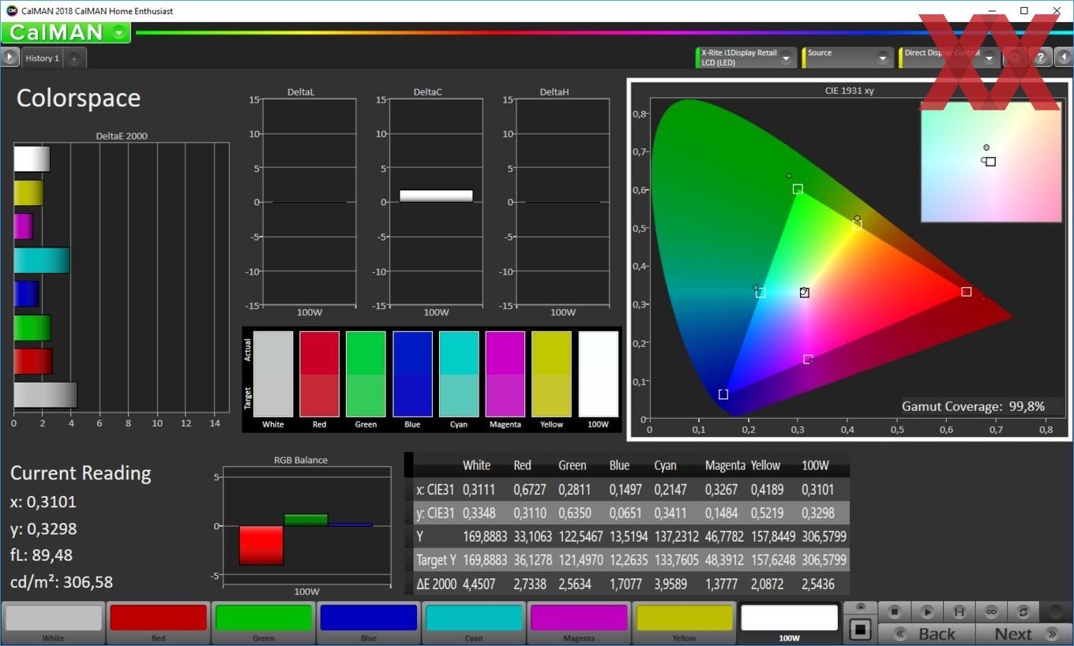Click the 'Target Y' row label in table
This screenshot has width=1074, height=646.
[x=436, y=560]
